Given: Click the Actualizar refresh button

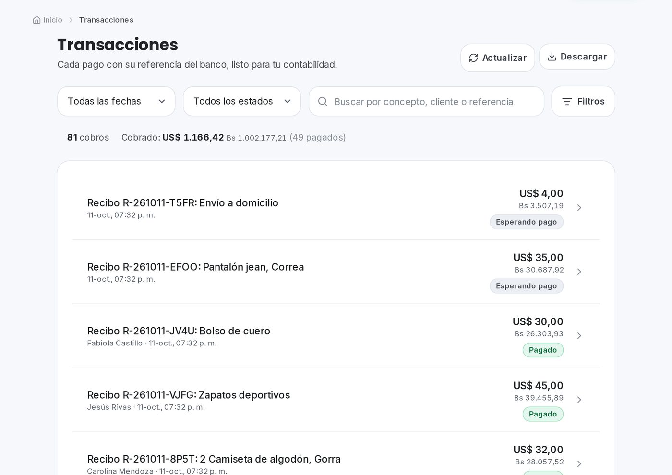Looking at the screenshot, I should (x=498, y=58).
